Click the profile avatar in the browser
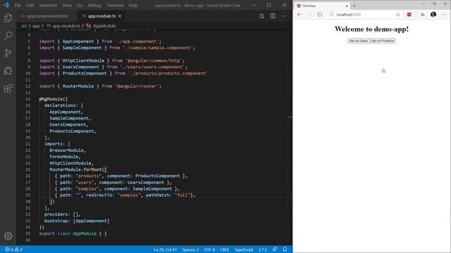 tap(433, 14)
